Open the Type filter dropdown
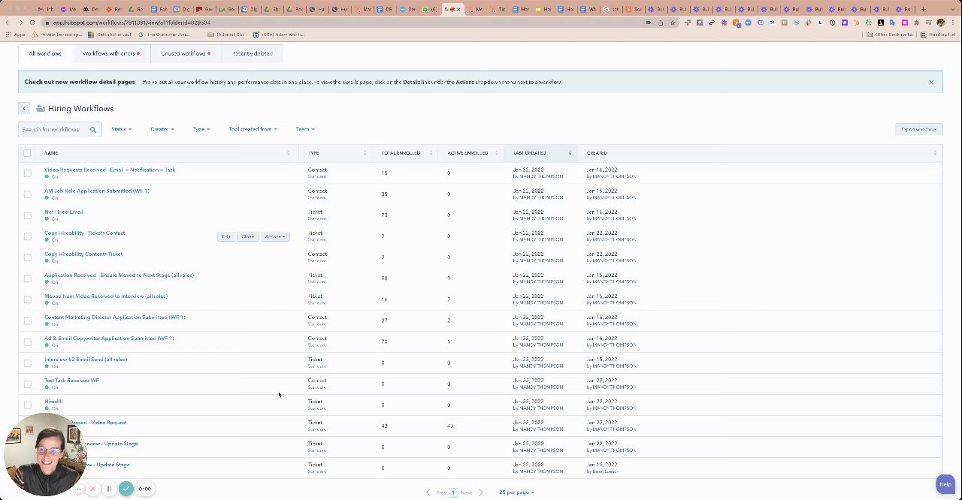The image size is (962, 500). click(x=200, y=129)
